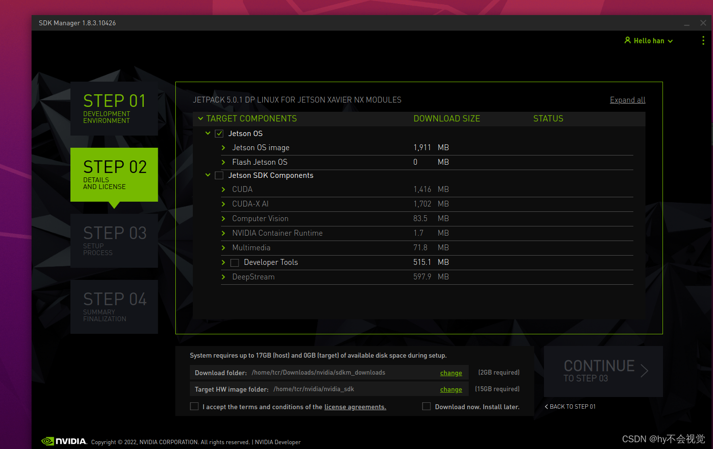This screenshot has height=449, width=713.
Task: Go back to Step 01
Action: coord(570,406)
